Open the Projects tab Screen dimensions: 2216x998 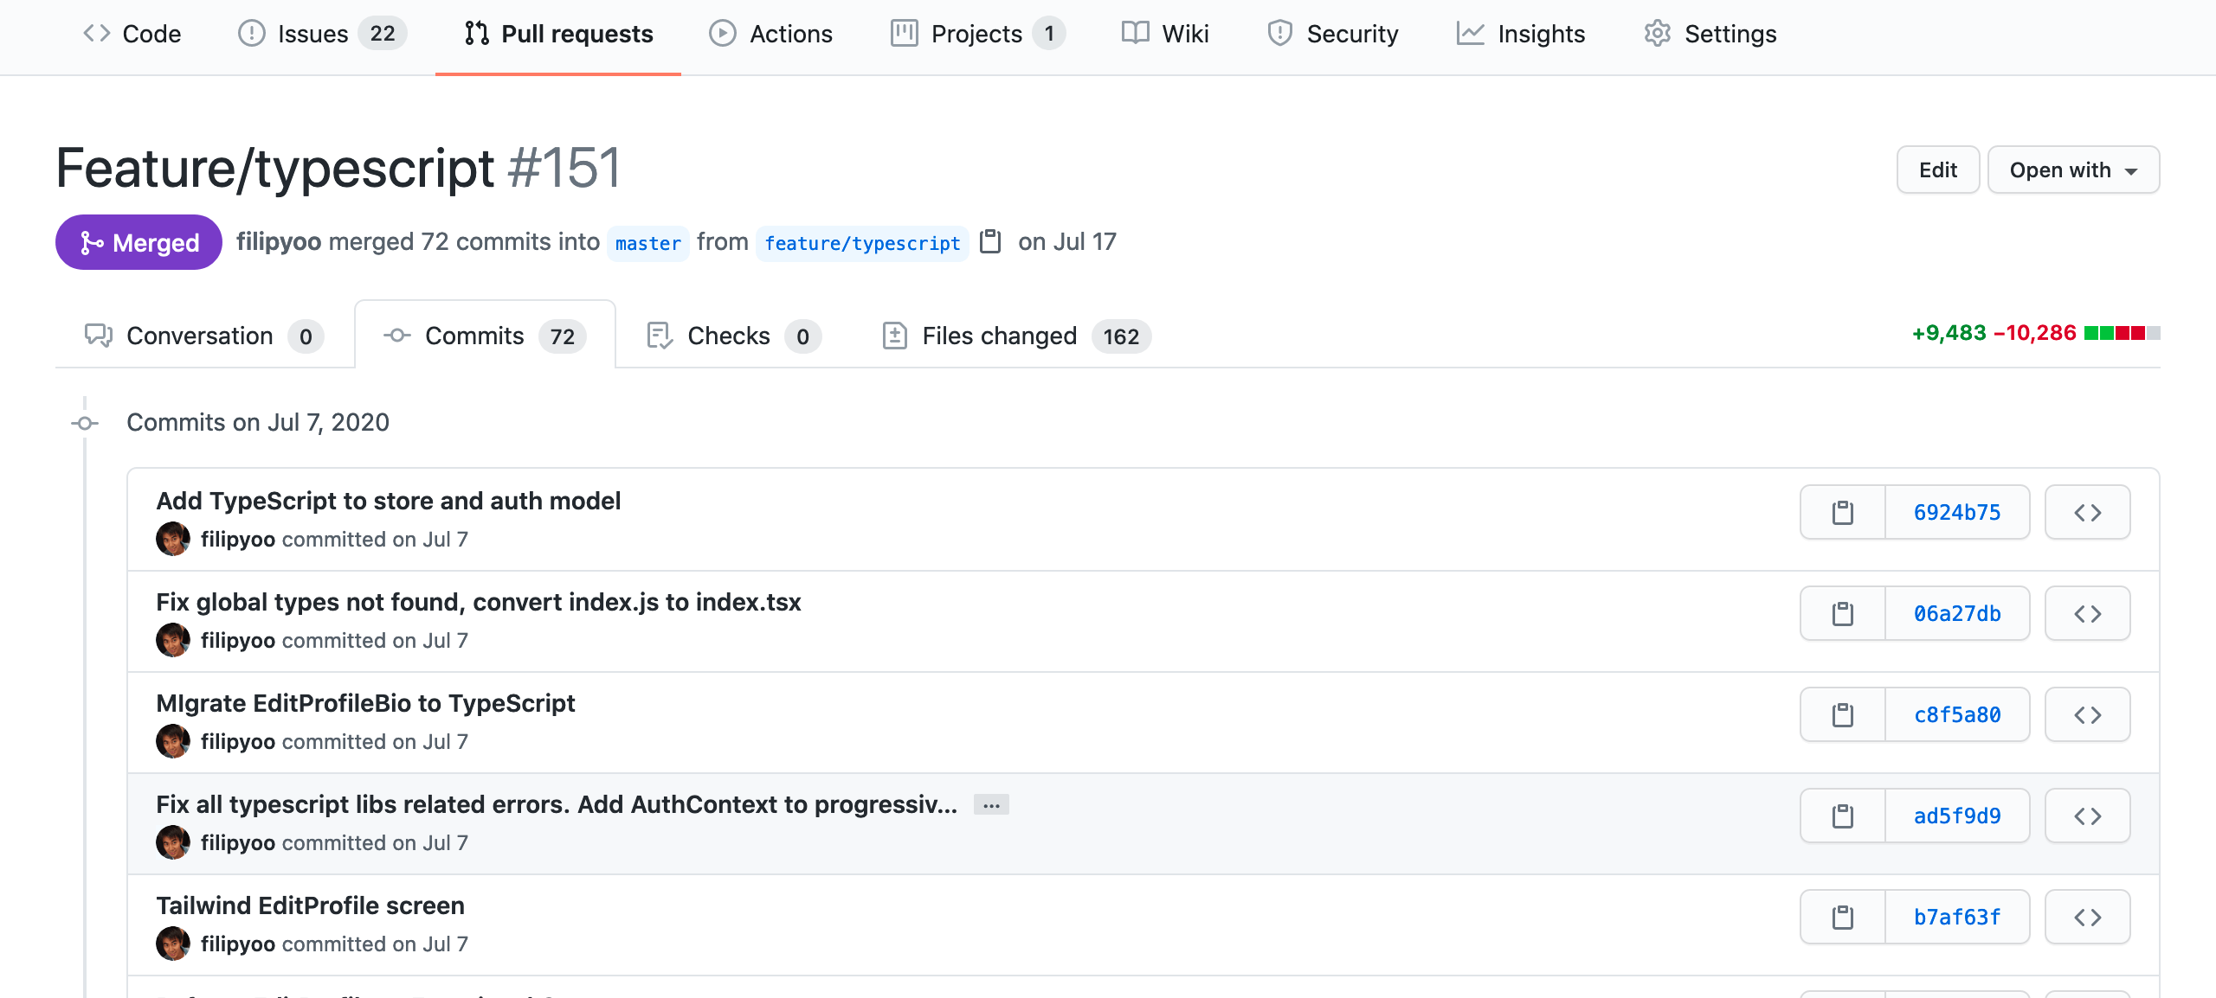click(977, 34)
